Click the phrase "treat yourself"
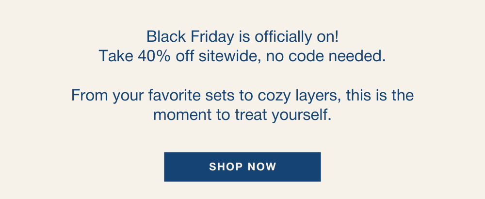This screenshot has width=485, height=199. point(290,116)
